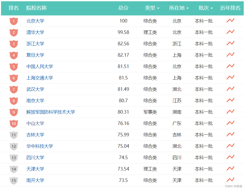Open the historical ranking trend icon for 南京大学

pos(230,100)
